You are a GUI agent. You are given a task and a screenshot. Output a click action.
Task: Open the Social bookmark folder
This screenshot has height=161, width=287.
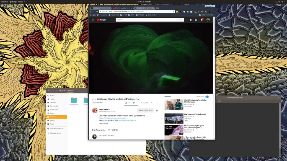124,15
